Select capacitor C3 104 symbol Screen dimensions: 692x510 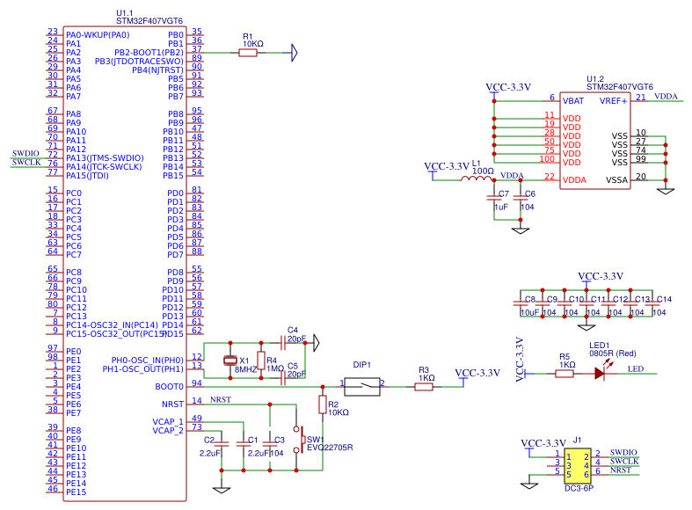click(270, 444)
